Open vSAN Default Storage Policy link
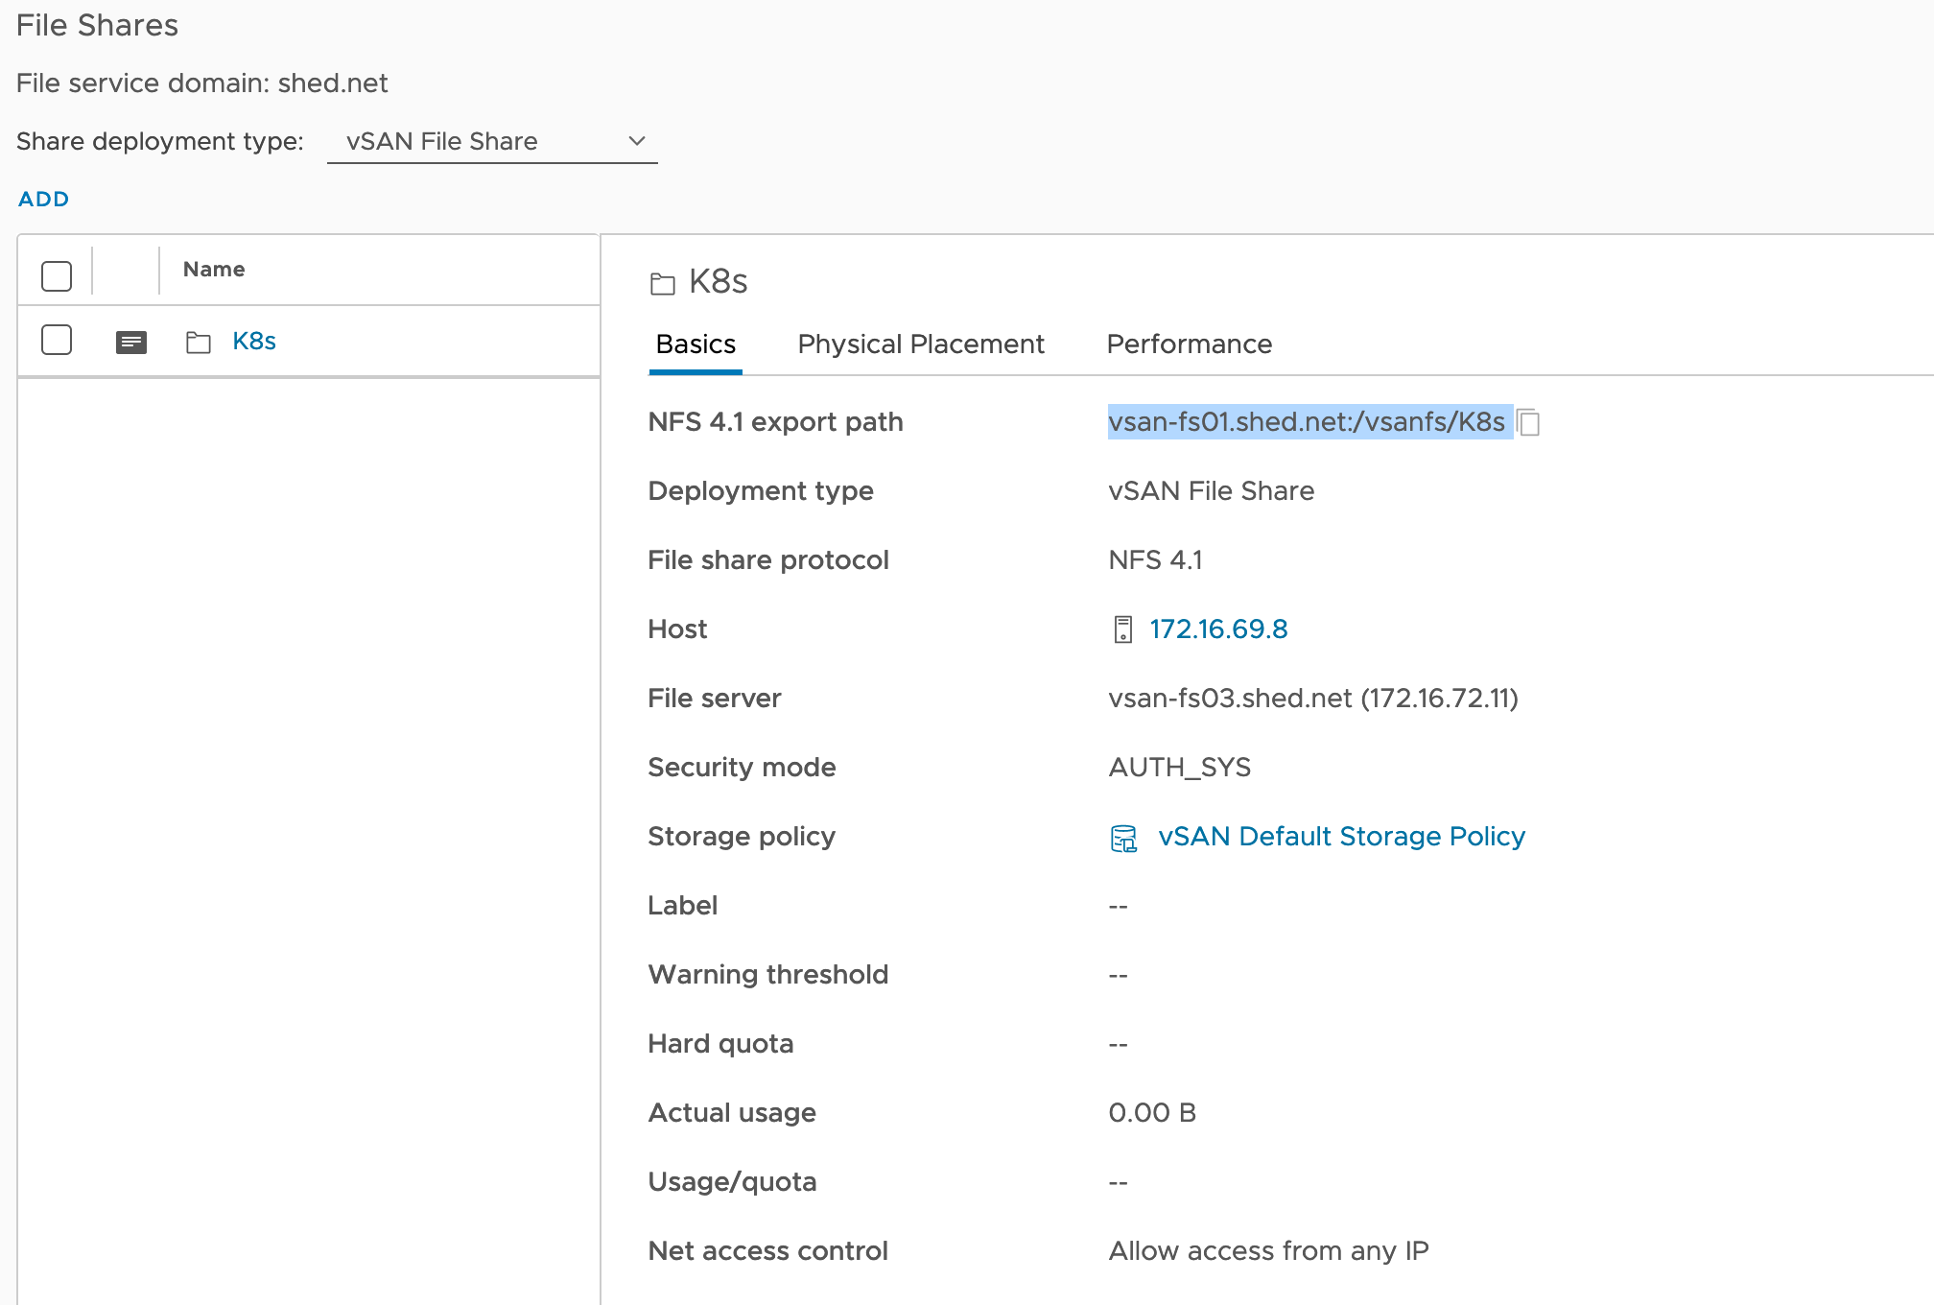 tap(1341, 837)
